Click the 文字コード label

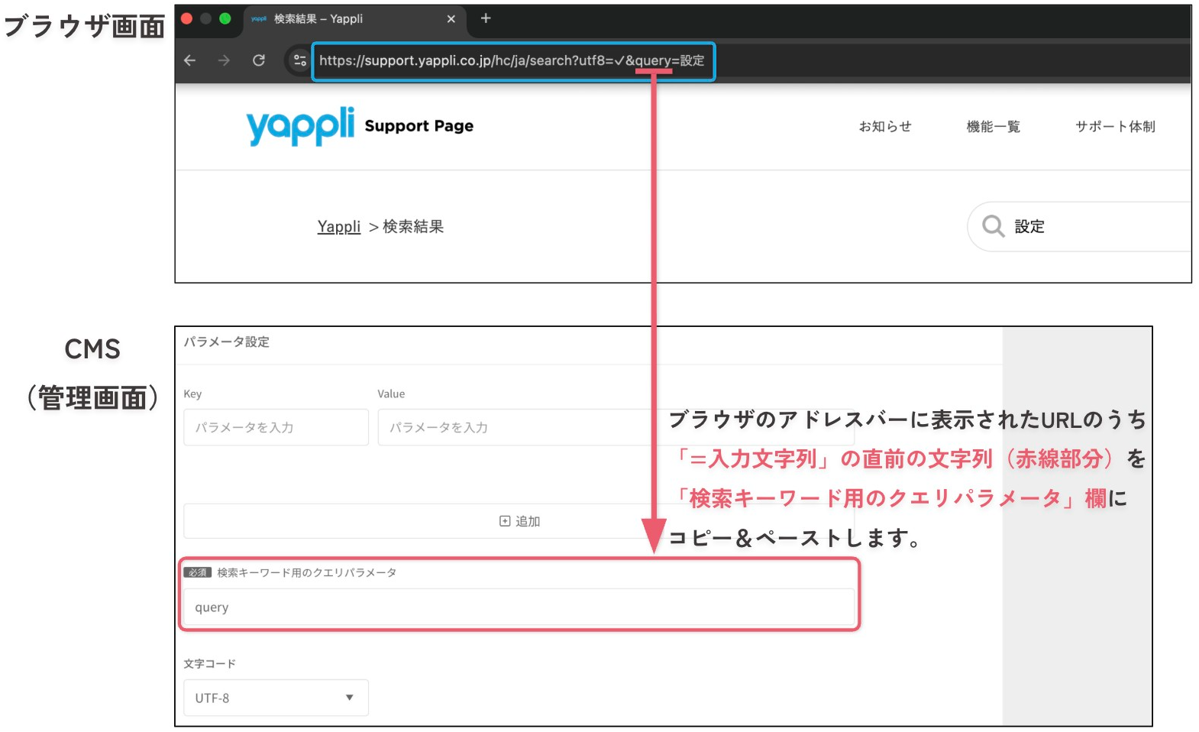pyautogui.click(x=209, y=664)
